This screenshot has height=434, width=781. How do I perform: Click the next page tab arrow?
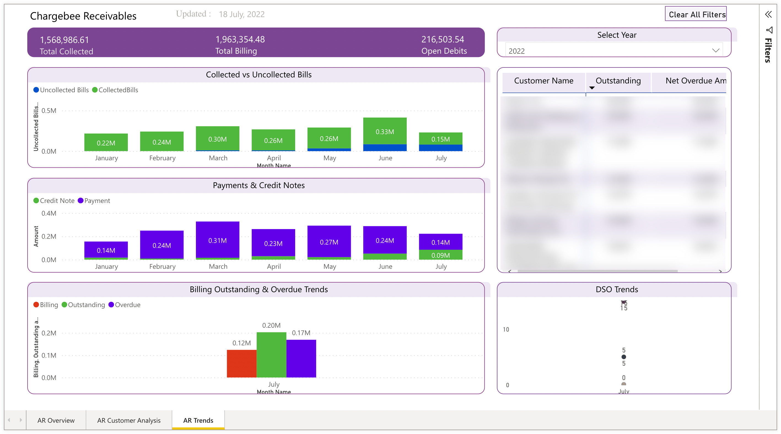[x=21, y=420]
